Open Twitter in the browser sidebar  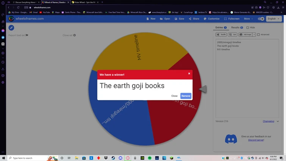click(3, 38)
